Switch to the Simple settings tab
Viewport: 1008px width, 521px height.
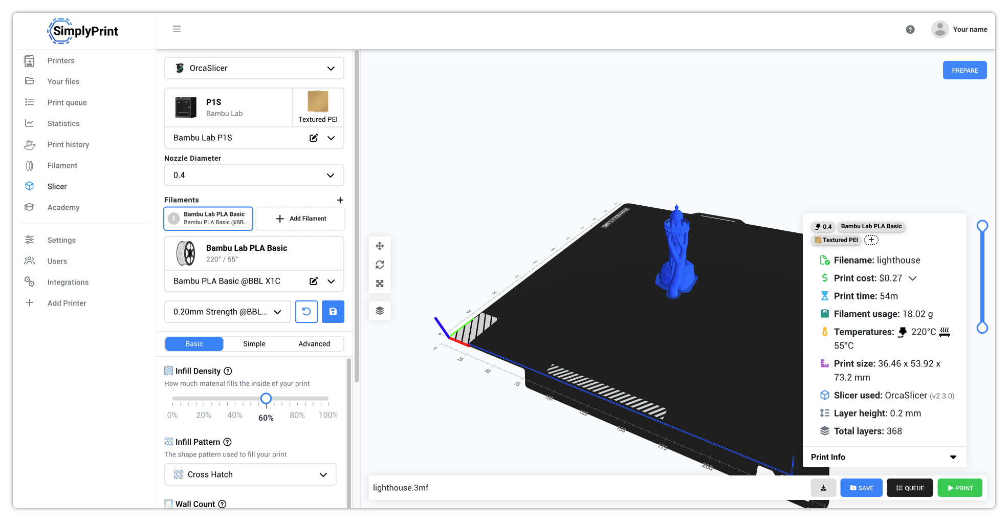click(254, 344)
